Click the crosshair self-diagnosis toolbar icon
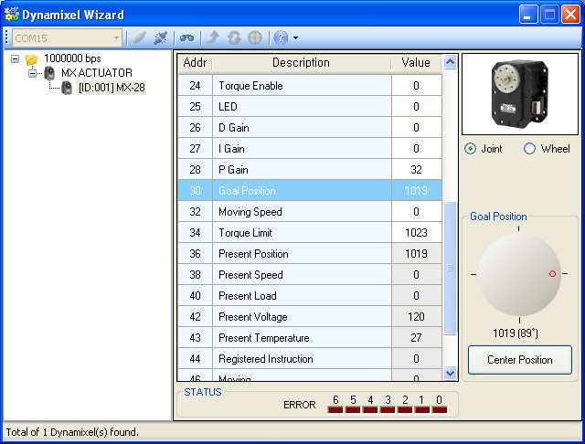 coord(255,37)
